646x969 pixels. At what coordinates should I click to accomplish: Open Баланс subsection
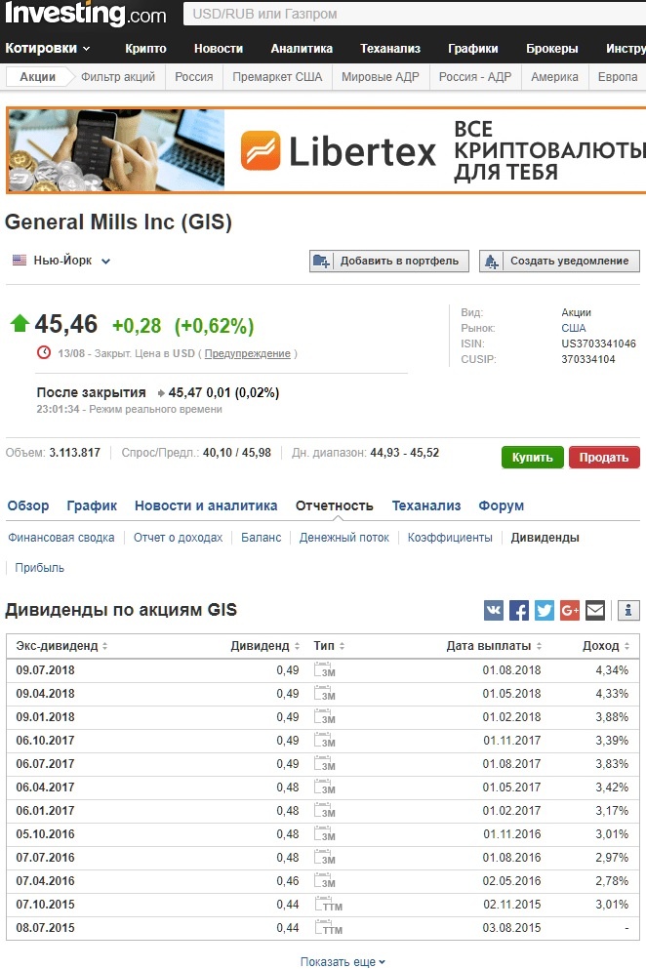click(x=261, y=538)
